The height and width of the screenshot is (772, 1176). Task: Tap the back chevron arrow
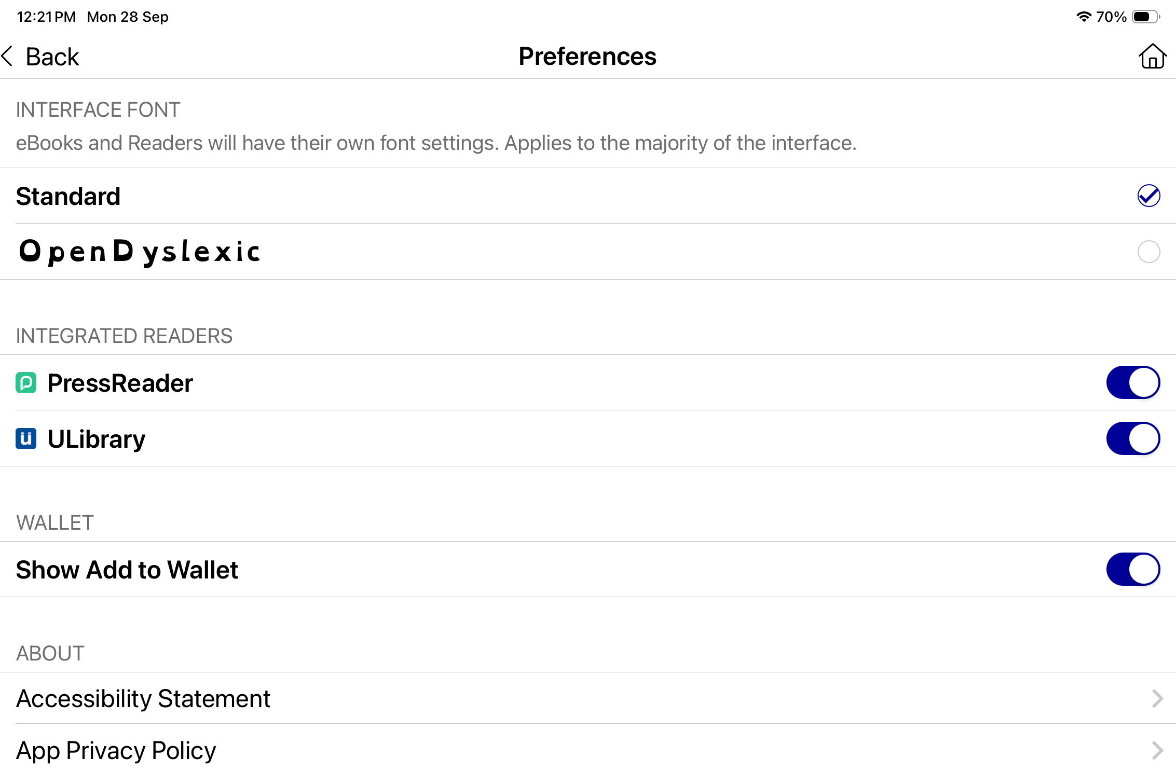pos(7,56)
